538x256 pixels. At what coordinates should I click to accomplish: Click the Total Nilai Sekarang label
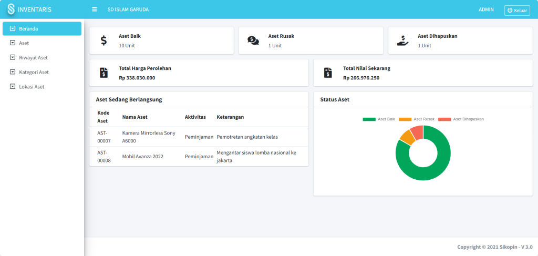point(366,68)
